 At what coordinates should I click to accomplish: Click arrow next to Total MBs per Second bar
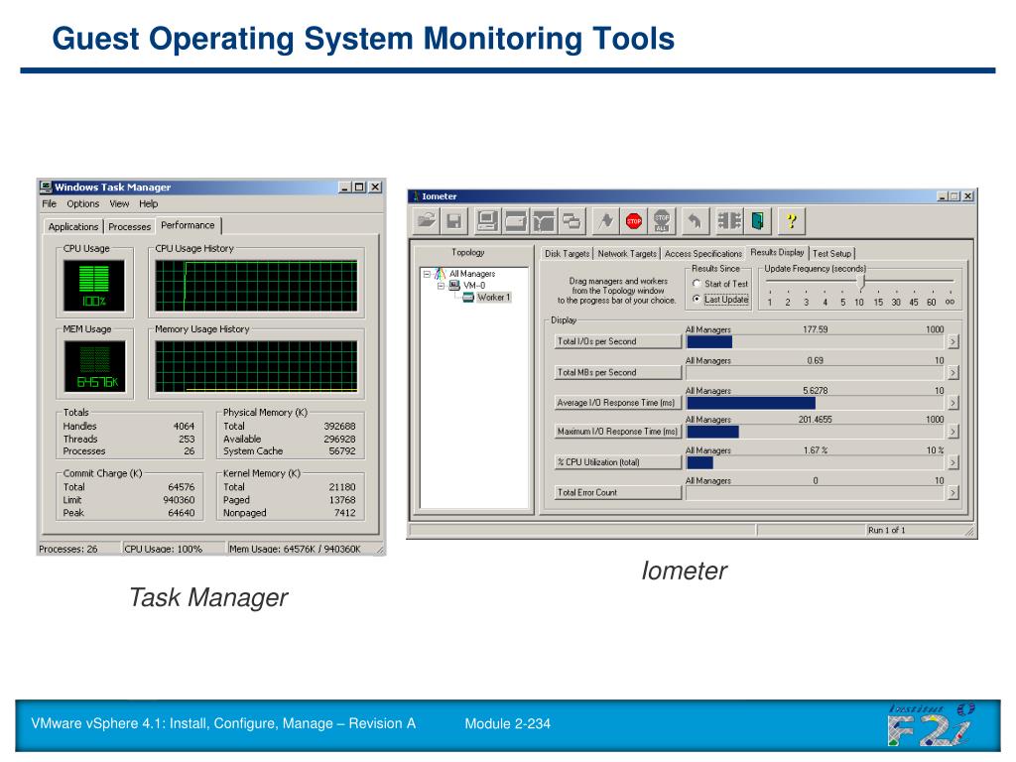953,373
